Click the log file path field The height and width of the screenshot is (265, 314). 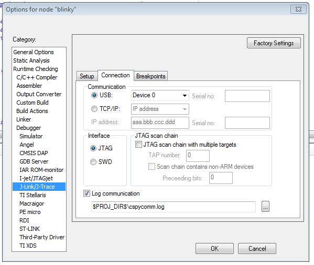[173, 207]
